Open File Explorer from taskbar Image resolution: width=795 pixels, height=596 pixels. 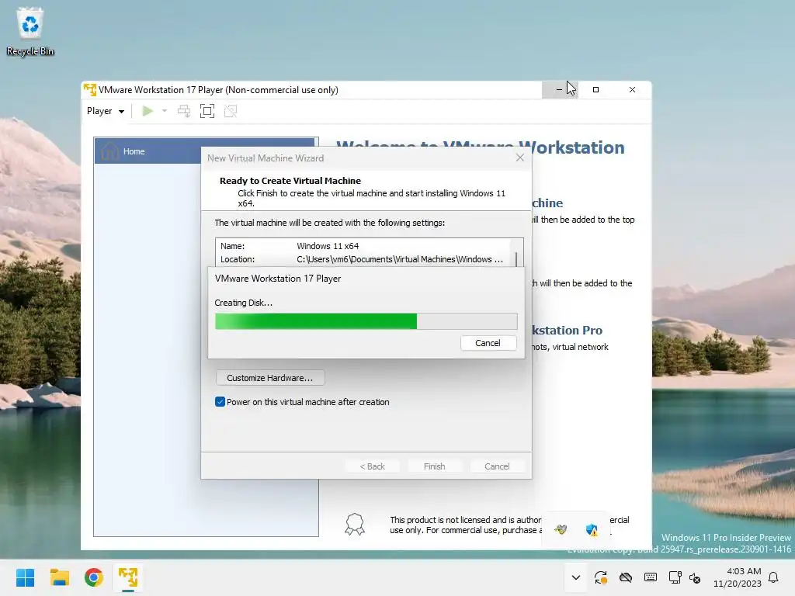point(59,577)
